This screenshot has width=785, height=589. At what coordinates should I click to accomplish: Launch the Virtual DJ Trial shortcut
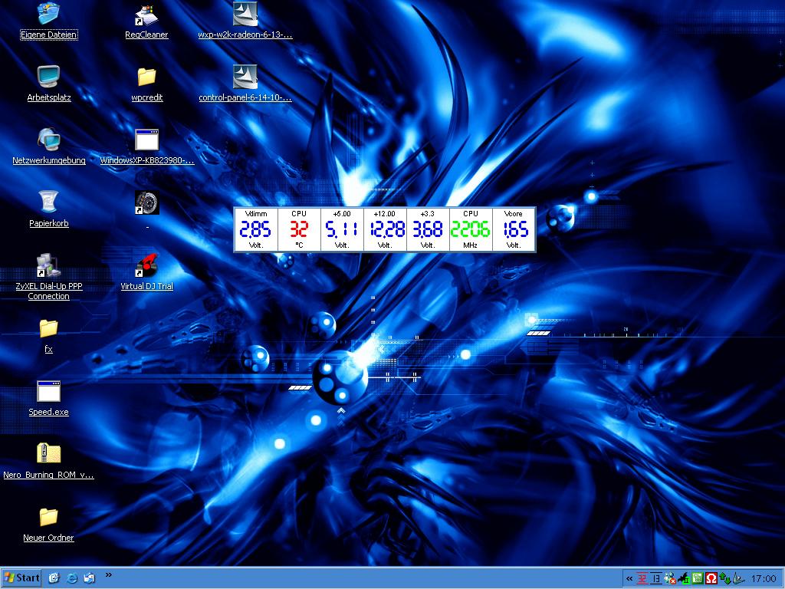pyautogui.click(x=146, y=265)
